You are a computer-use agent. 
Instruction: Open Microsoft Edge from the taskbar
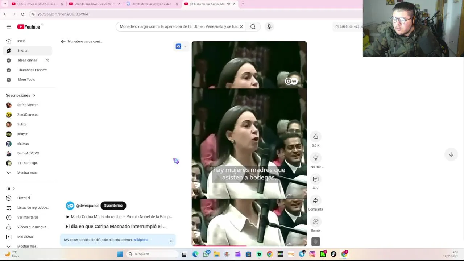tap(195, 254)
